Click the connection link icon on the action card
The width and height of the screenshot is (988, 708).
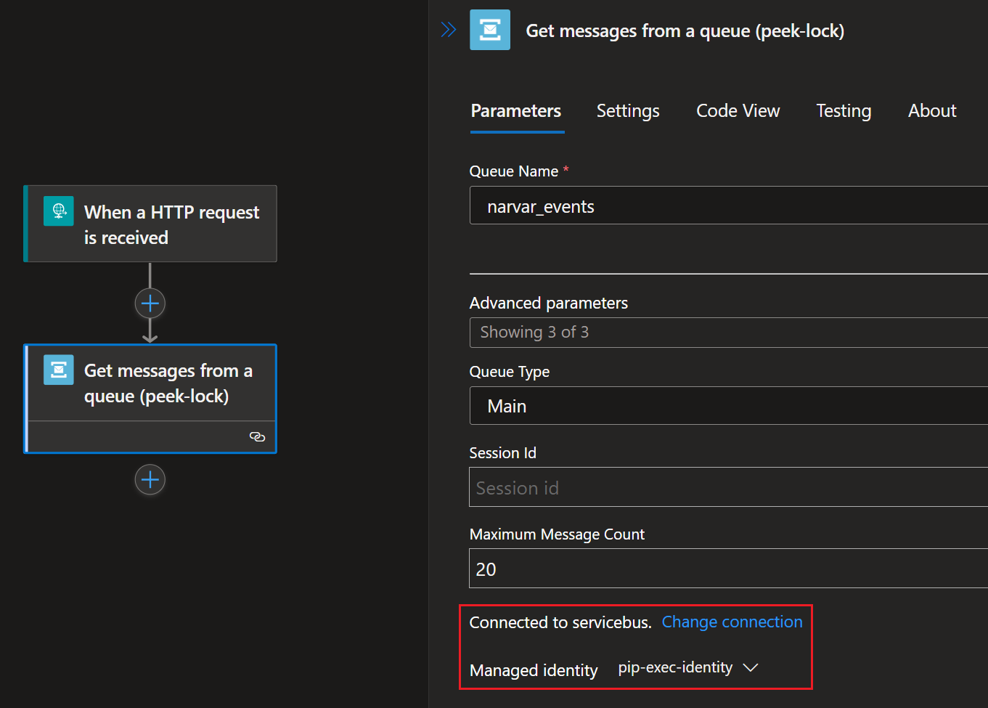(x=258, y=436)
